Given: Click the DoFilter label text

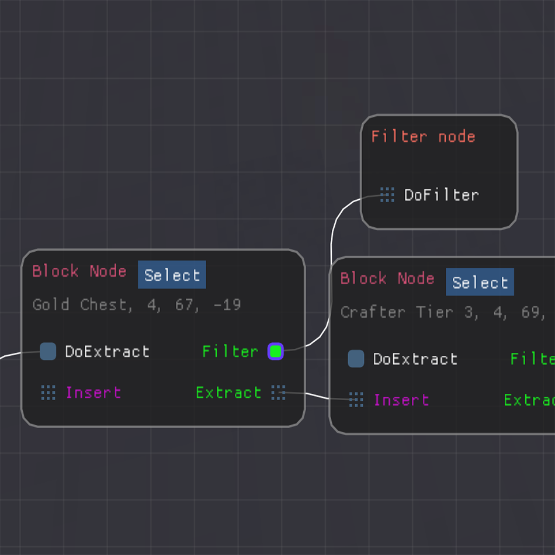Looking at the screenshot, I should 442,195.
